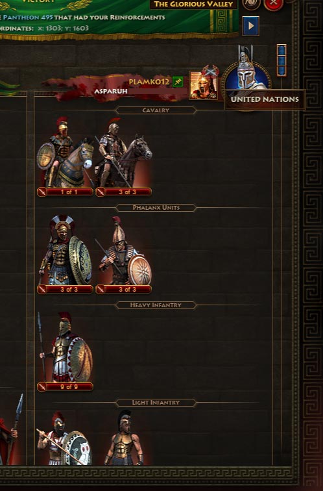Select the cavalry unit showing 1 of 1
Image resolution: width=323 pixels, height=491 pixels.
[x=65, y=157]
